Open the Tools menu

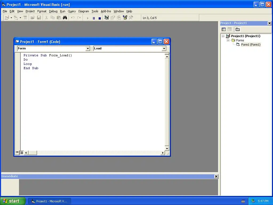click(95, 11)
